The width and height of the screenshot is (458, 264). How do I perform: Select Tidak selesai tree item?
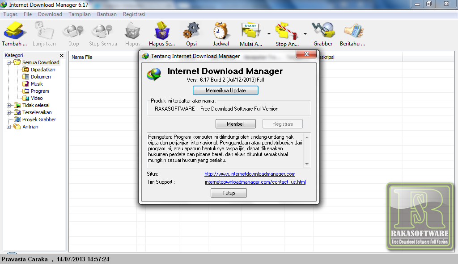click(36, 106)
